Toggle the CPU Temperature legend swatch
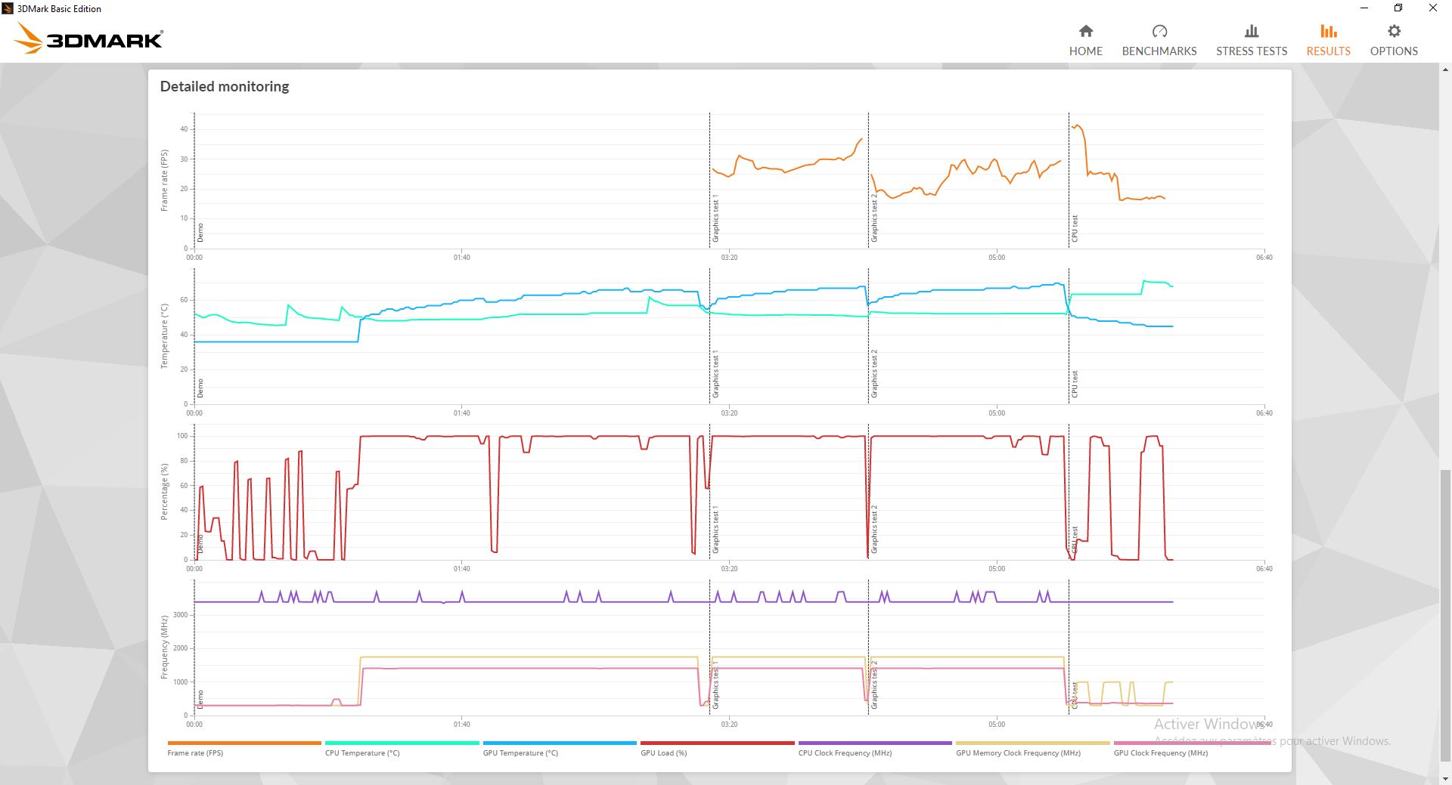 pyautogui.click(x=402, y=743)
